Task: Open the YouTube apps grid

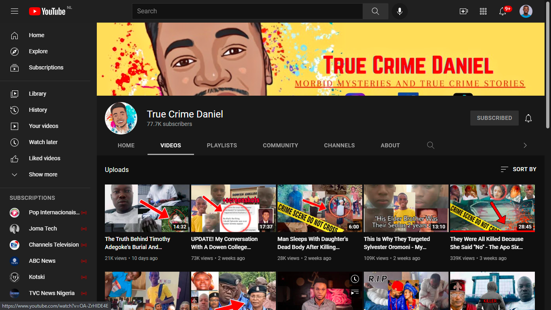Action: (483, 11)
